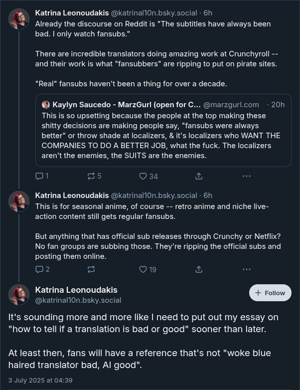
Task: Open Kaylyn Saucedo's small avatar in quote
Action: click(x=46, y=105)
